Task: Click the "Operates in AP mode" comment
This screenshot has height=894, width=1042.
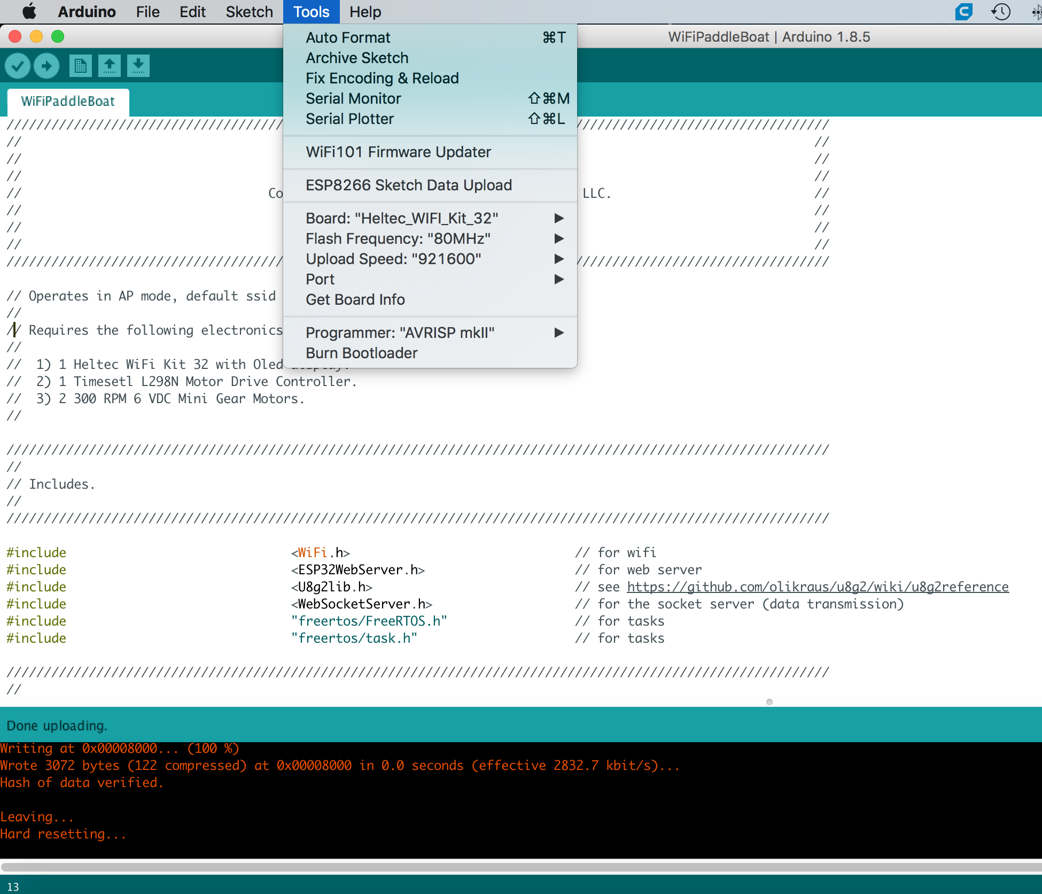Action: click(x=141, y=296)
